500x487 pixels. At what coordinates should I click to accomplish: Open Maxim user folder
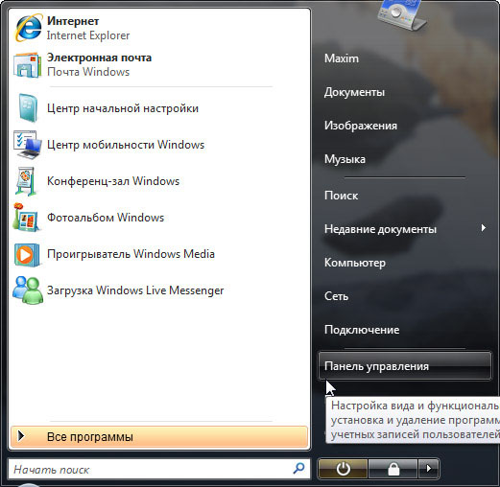click(342, 58)
